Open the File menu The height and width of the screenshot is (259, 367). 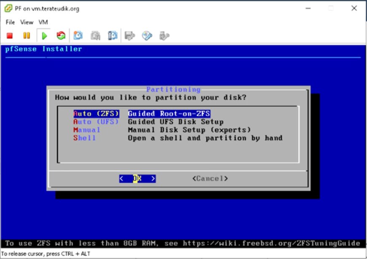click(10, 22)
